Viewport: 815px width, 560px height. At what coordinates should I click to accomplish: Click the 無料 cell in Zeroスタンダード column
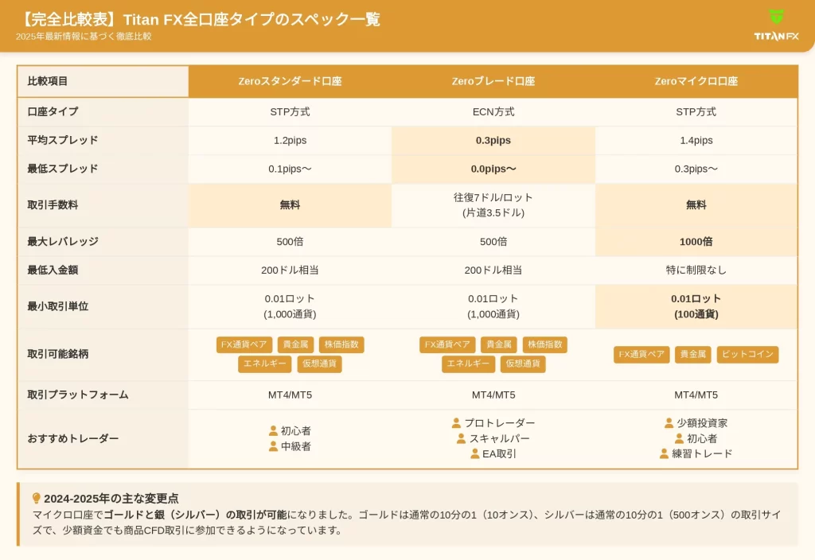coord(290,205)
